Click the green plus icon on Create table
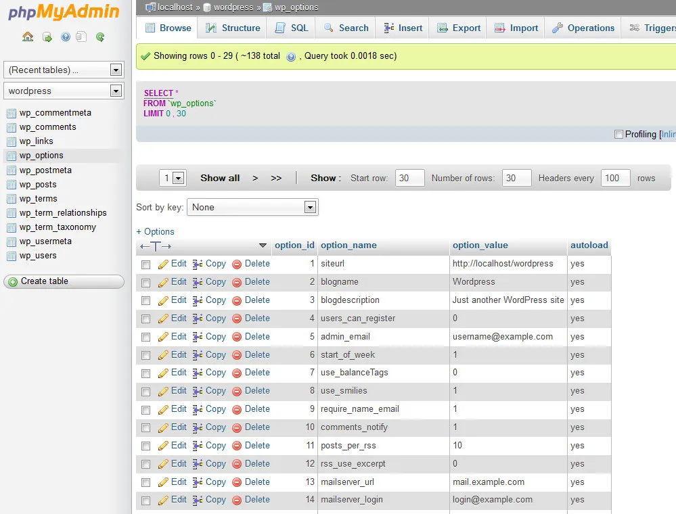Viewport: 676px width, 514px height. click(13, 282)
